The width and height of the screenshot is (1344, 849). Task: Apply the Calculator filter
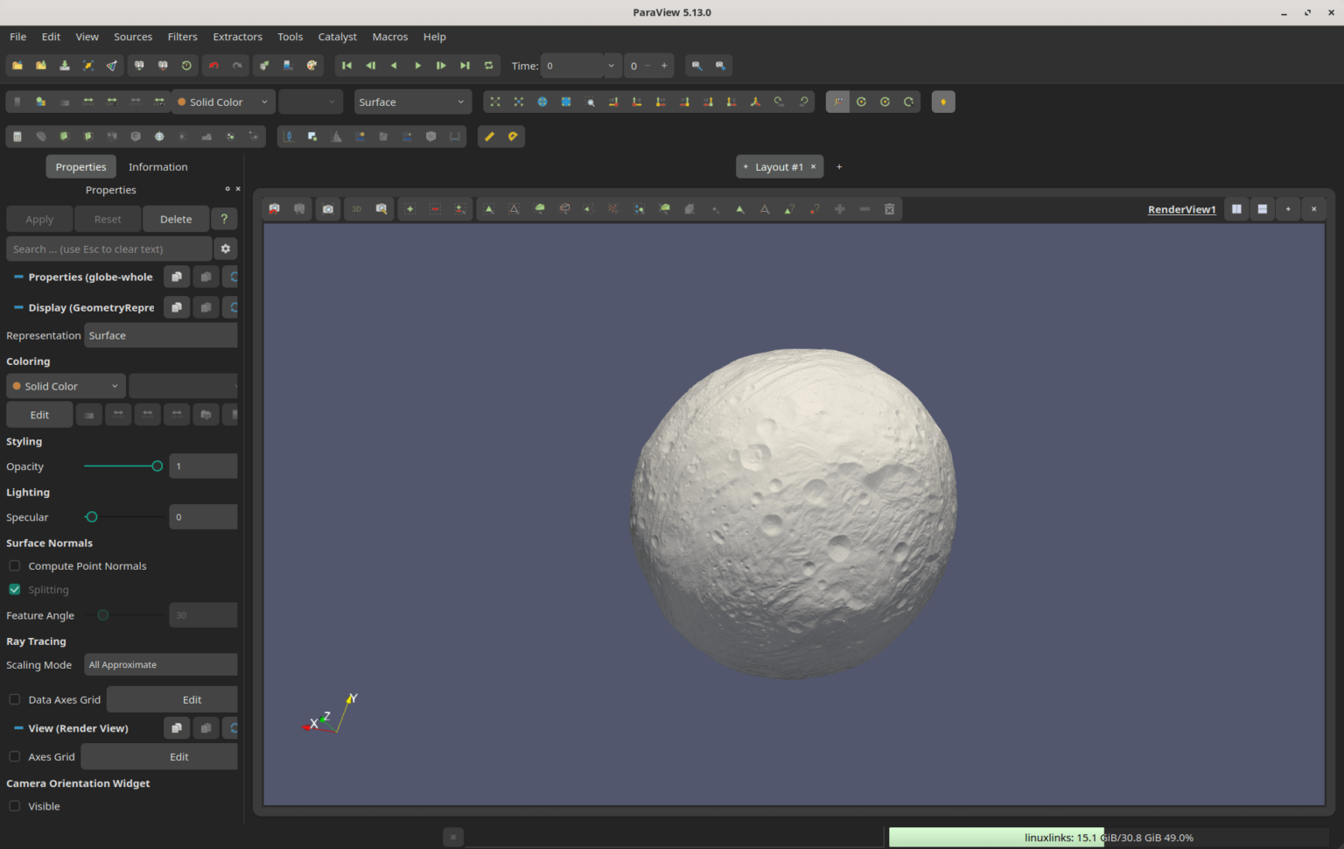pos(17,137)
